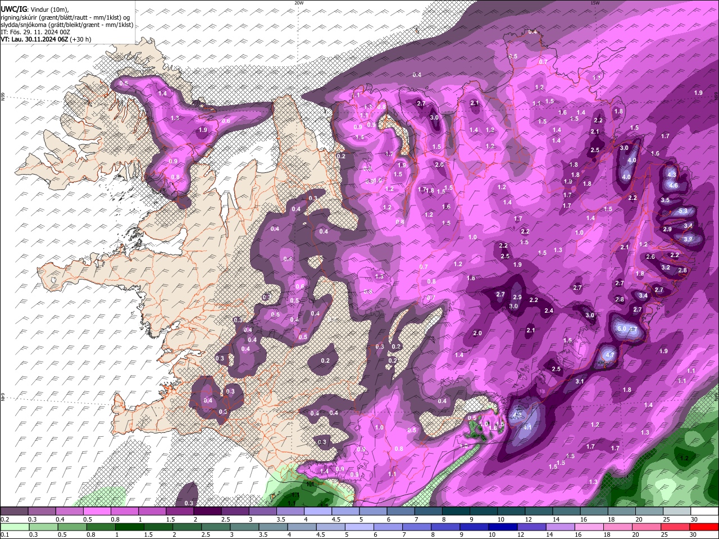The image size is (719, 539).
Task: Click the 'UWC/IG' title text
Action: coord(13,10)
